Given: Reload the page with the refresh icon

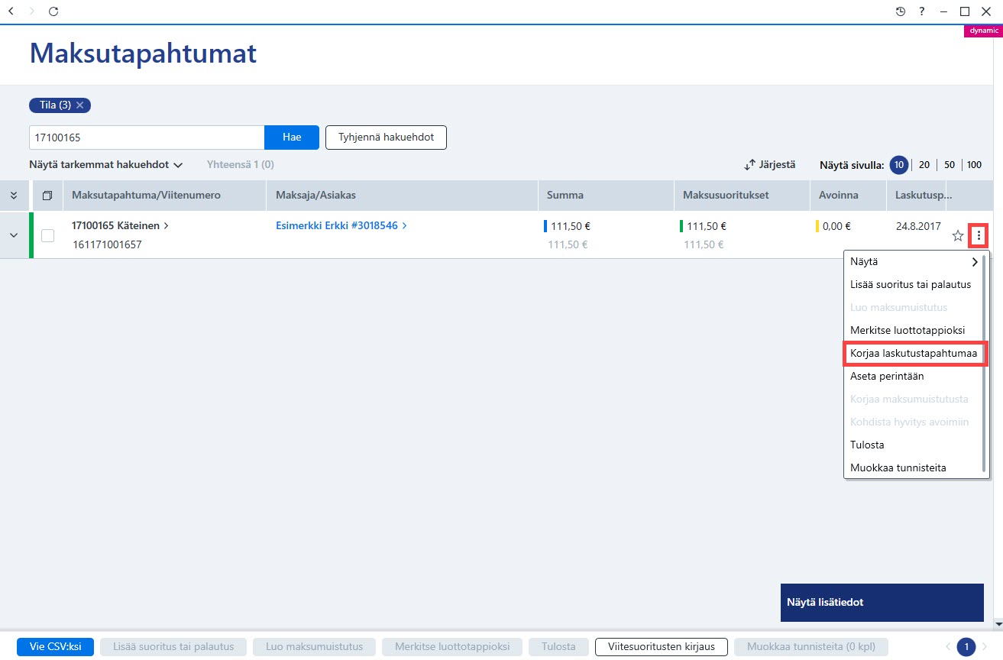Looking at the screenshot, I should coord(53,11).
